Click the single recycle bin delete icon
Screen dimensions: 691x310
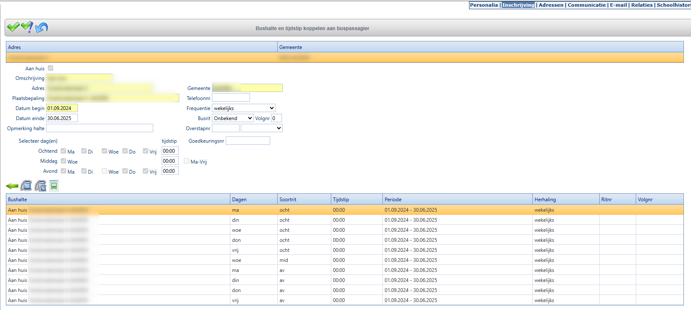click(x=26, y=186)
